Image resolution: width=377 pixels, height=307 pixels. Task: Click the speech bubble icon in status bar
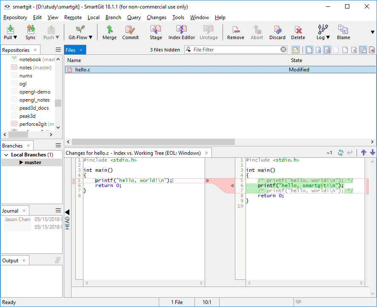pos(298,302)
